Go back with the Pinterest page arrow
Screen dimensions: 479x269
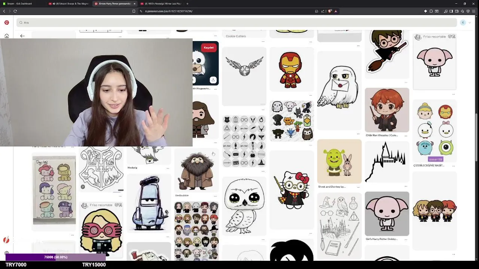click(22, 36)
